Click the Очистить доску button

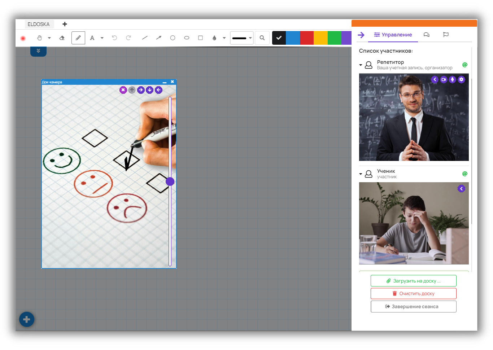click(413, 293)
